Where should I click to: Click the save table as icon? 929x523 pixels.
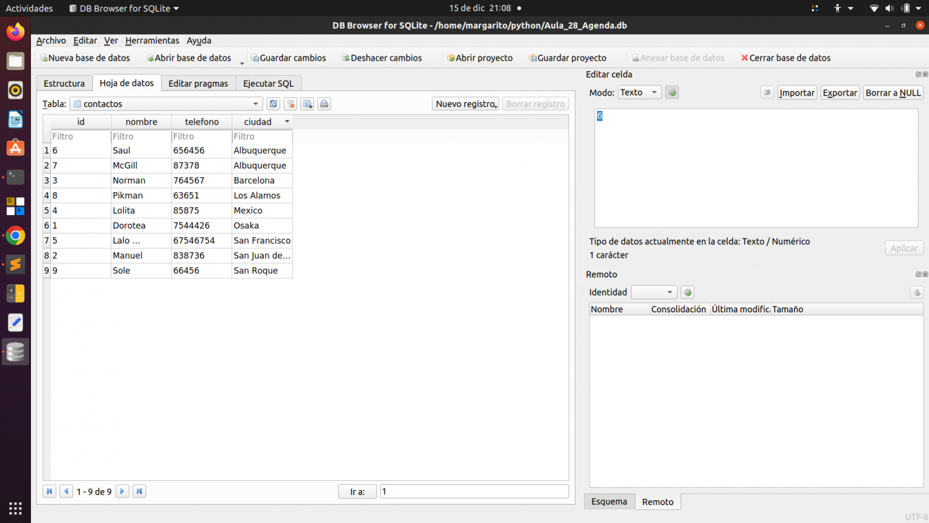point(307,104)
